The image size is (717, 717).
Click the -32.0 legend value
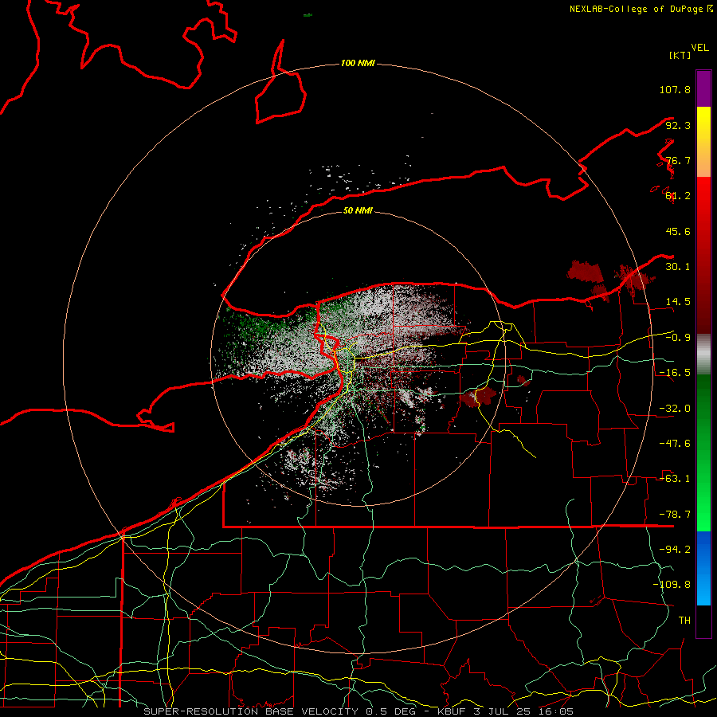point(675,409)
